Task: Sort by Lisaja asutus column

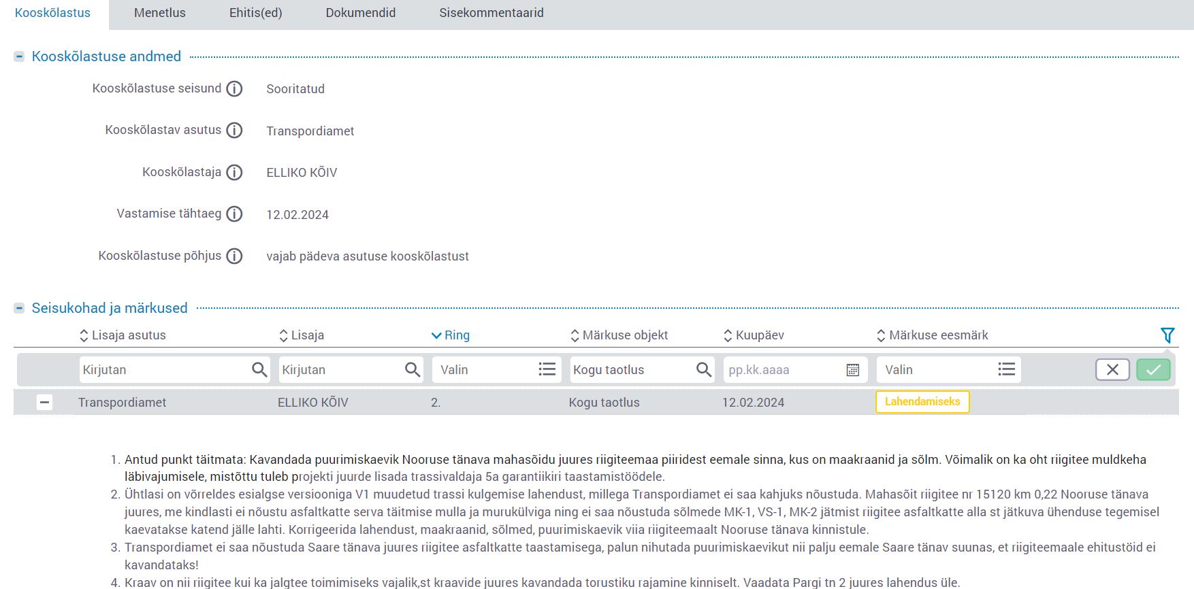Action: click(123, 335)
